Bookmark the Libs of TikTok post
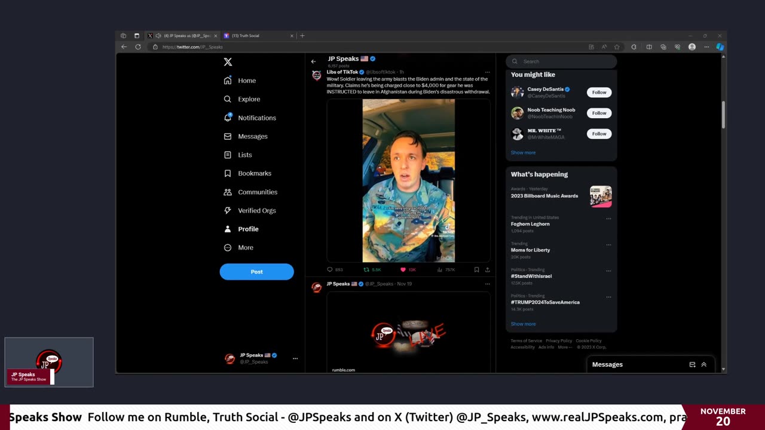The image size is (765, 430). click(x=476, y=270)
